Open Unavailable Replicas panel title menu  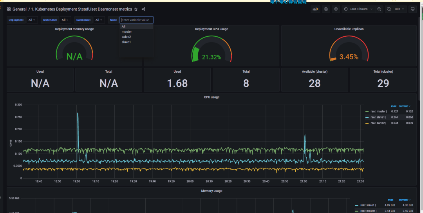click(349, 29)
